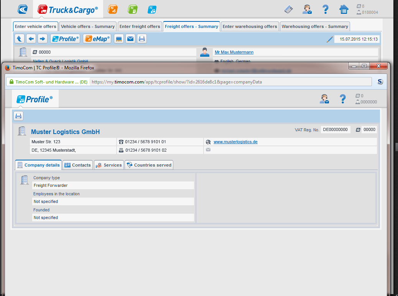This screenshot has width=398, height=296.
Task: Open support icon in Profile popup header
Action: tap(324, 99)
